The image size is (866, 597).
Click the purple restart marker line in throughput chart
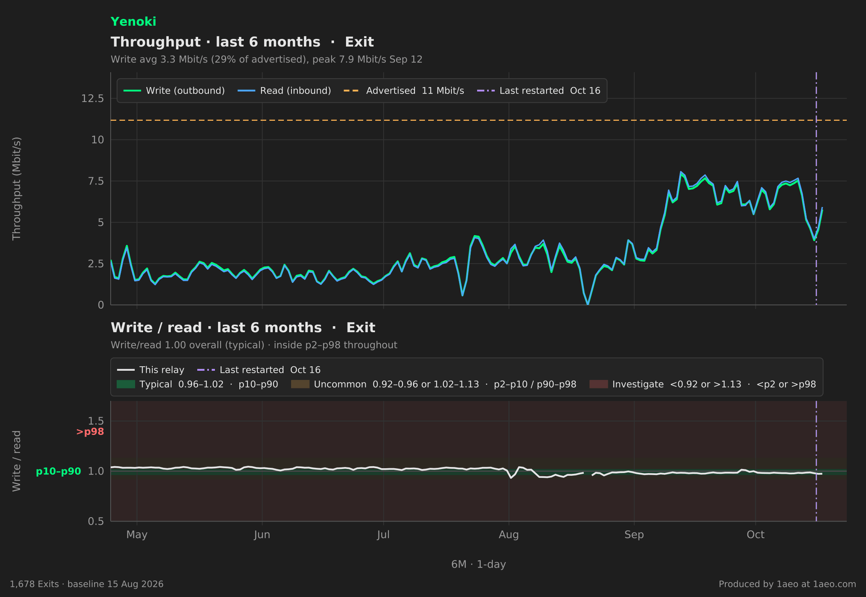(x=816, y=189)
